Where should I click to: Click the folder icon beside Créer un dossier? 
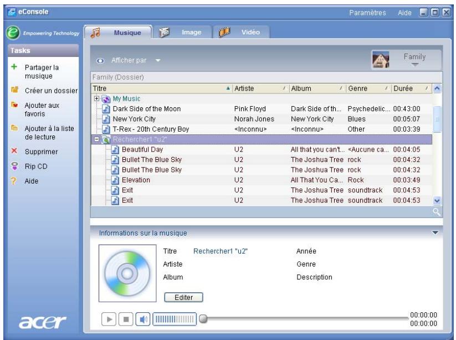[14, 90]
